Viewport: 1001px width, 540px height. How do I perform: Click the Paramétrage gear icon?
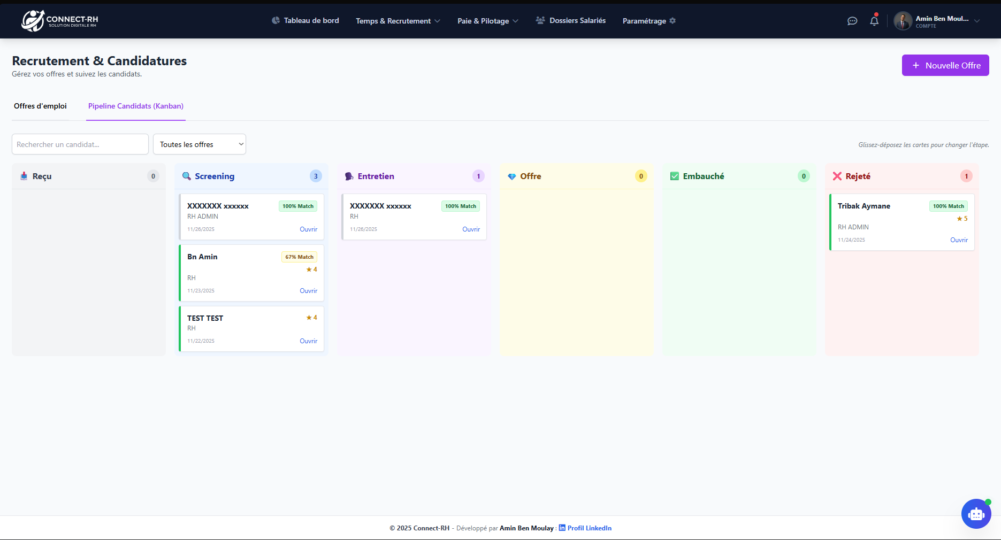pyautogui.click(x=673, y=21)
